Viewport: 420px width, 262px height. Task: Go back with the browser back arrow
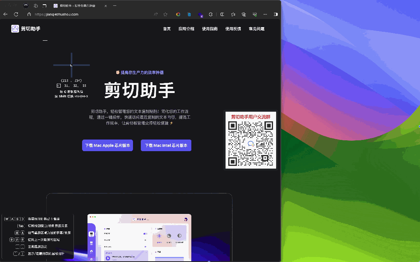point(5,14)
